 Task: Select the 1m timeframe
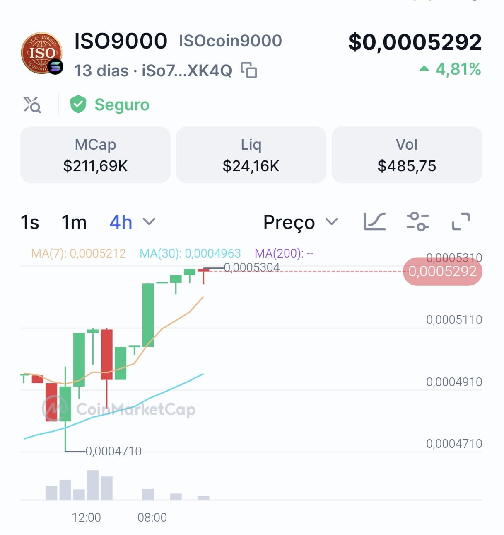tap(74, 222)
